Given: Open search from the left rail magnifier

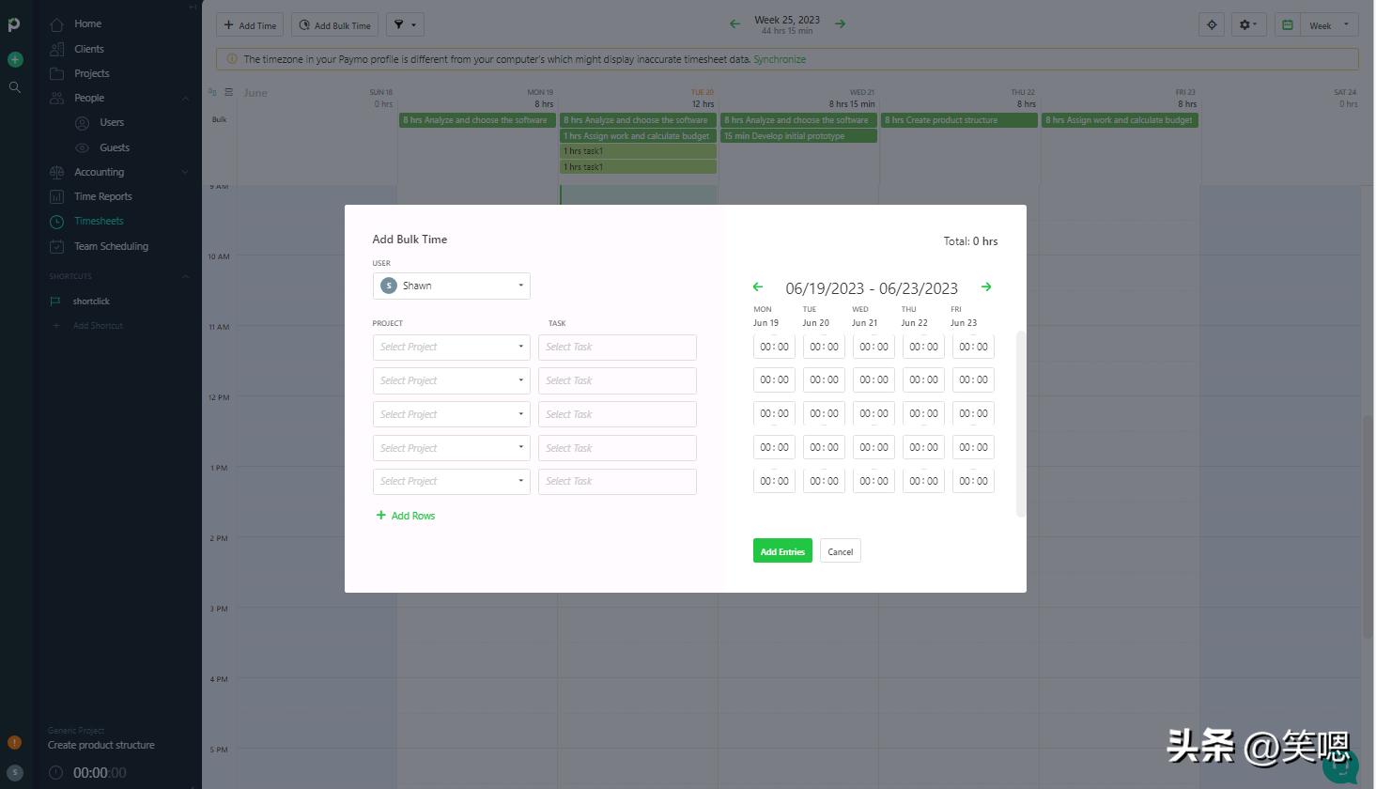Looking at the screenshot, I should (x=15, y=87).
